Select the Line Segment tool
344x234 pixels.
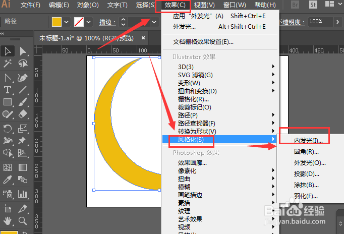(x=23, y=90)
